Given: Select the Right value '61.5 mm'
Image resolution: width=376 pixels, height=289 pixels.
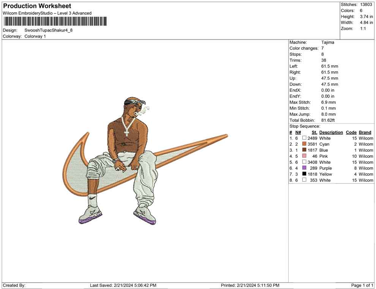Looking at the screenshot, I should (x=330, y=72).
